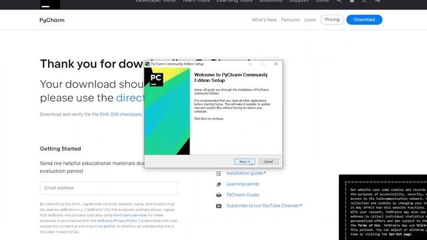The width and height of the screenshot is (427, 240).
Task: Minimize the PyCharm Setup dialog
Action: click(x=251, y=64)
